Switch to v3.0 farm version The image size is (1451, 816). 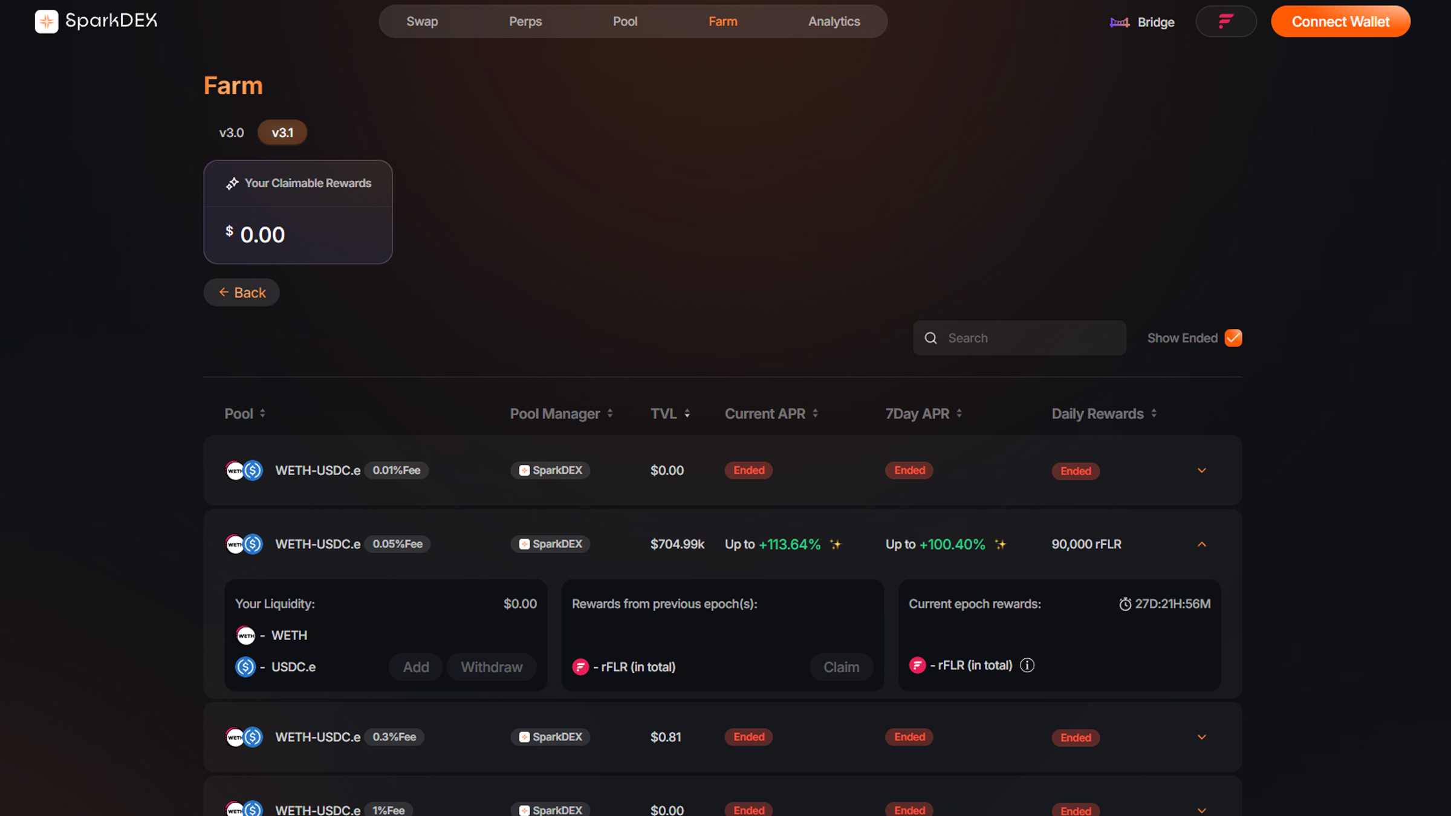tap(231, 133)
